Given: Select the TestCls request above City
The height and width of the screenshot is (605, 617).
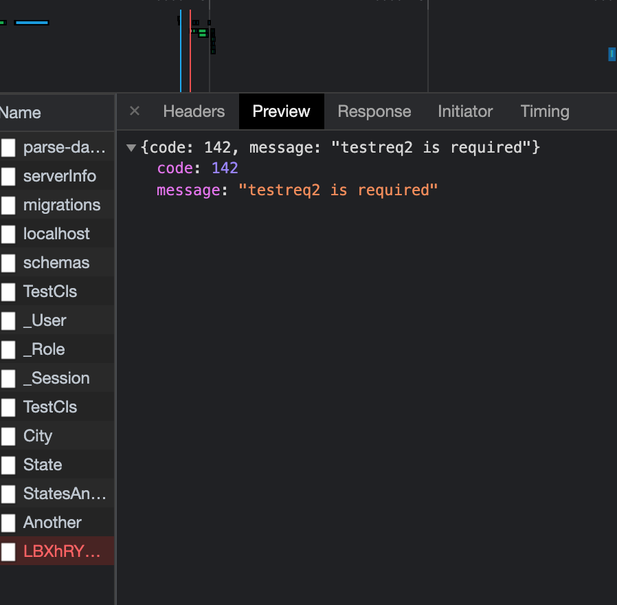Looking at the screenshot, I should point(57,407).
